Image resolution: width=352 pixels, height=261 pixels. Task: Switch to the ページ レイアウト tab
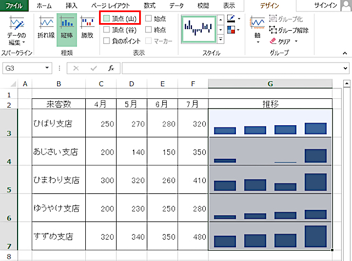tap(111, 5)
